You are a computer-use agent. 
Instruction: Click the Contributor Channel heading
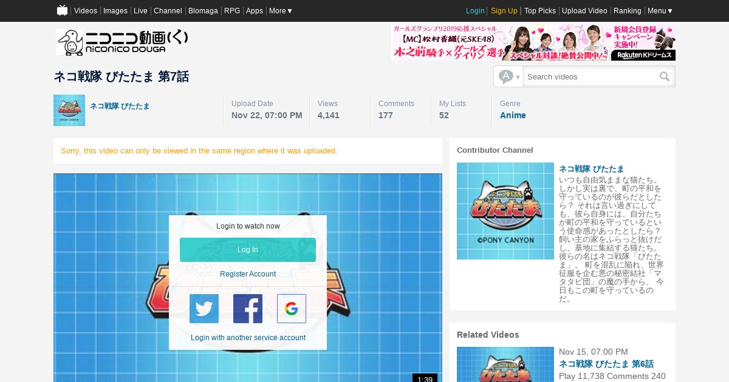(495, 150)
